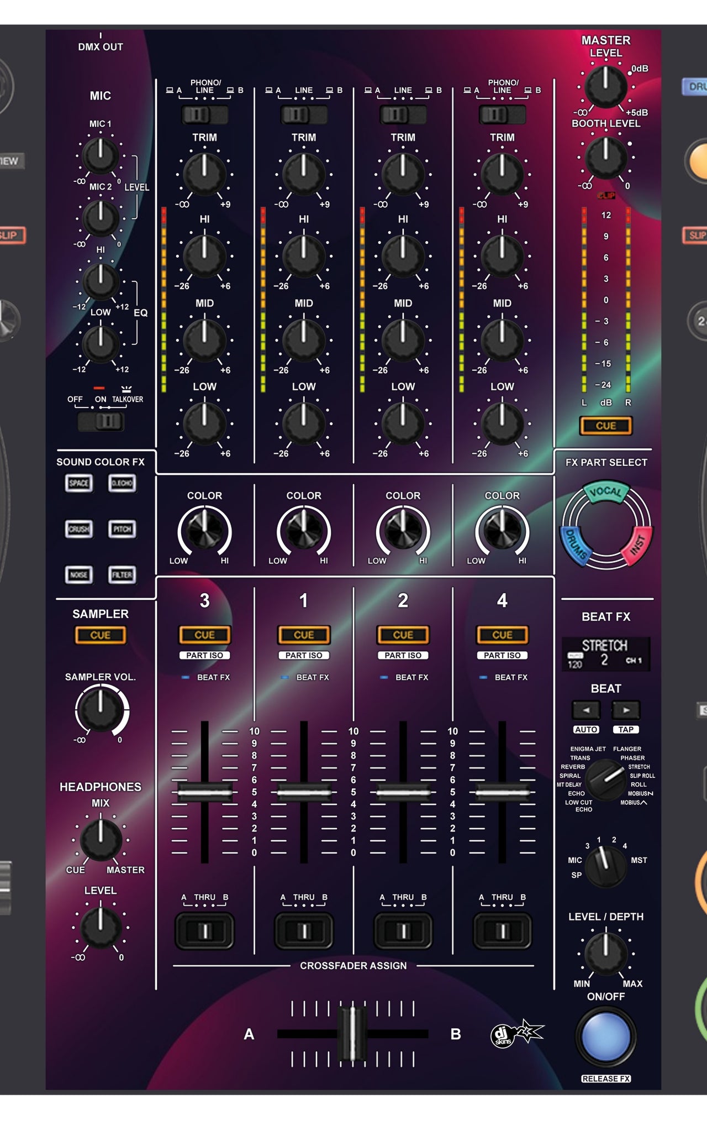The image size is (707, 1125).
Task: Toggle channel 1 Line input switch
Action: [304, 115]
